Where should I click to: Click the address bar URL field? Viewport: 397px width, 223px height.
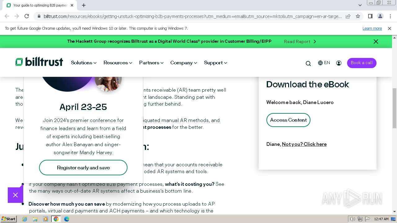click(192, 16)
